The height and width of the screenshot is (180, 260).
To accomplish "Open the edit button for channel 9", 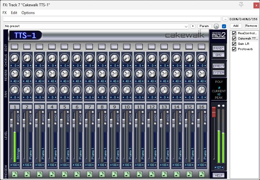I will coord(114,47).
